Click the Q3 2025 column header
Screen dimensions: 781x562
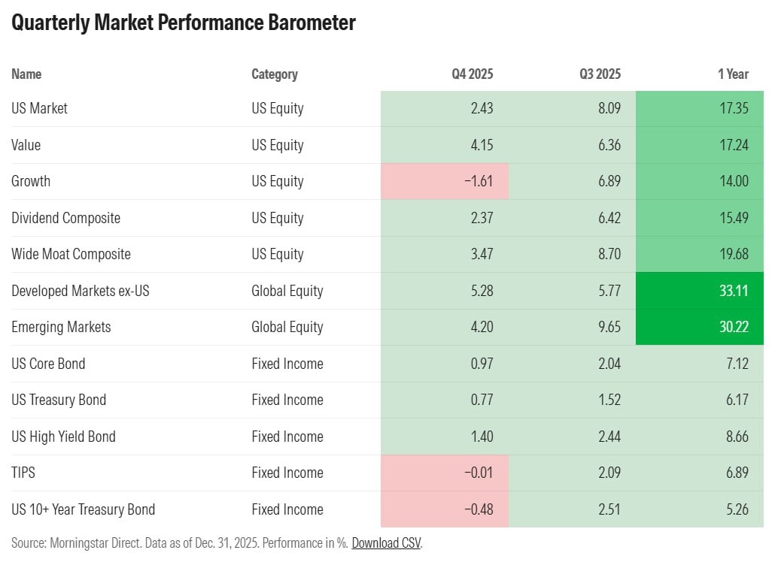[600, 74]
